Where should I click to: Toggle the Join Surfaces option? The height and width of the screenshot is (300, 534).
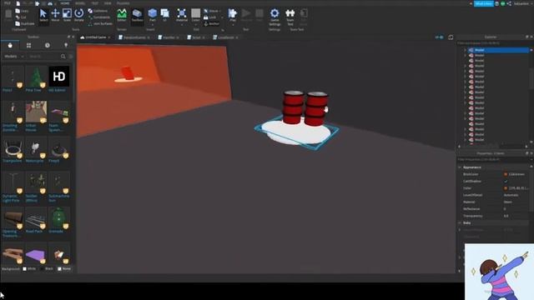pyautogui.click(x=100, y=24)
